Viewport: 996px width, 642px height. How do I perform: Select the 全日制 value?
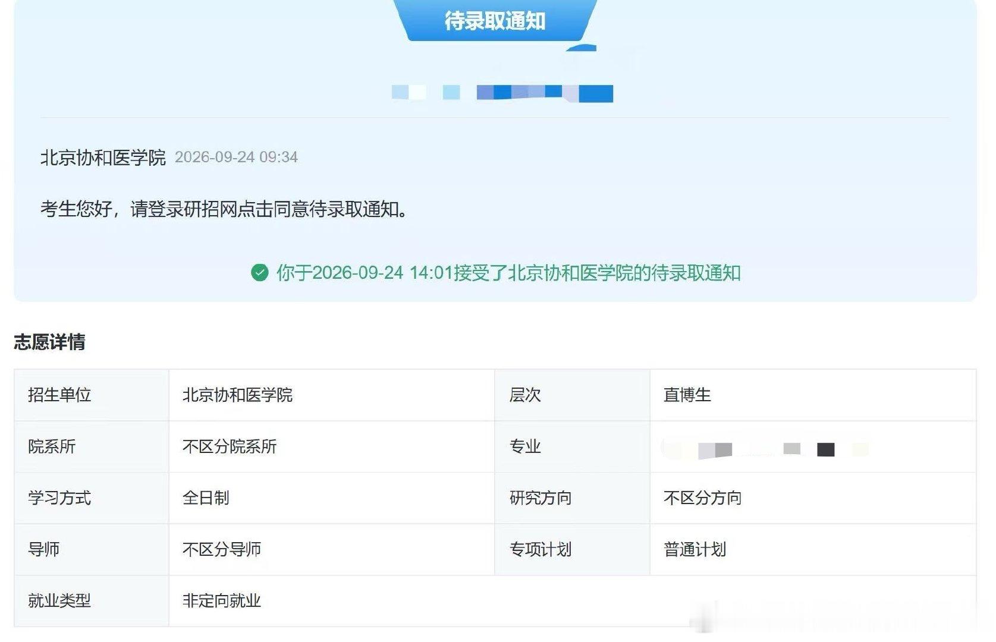(206, 498)
